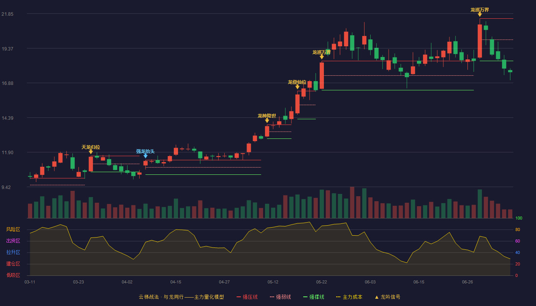Screen dimensions: 536x306
Task: Select the 拉升区 zone label
Action: click(x=13, y=252)
